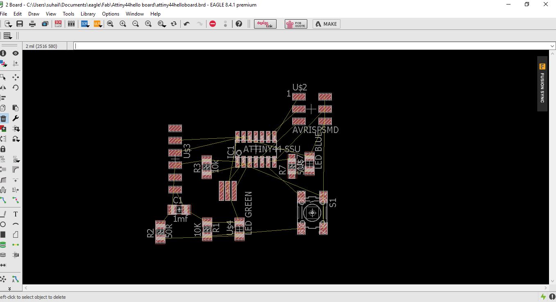
Task: Select the Group selection tool
Action: [3, 77]
